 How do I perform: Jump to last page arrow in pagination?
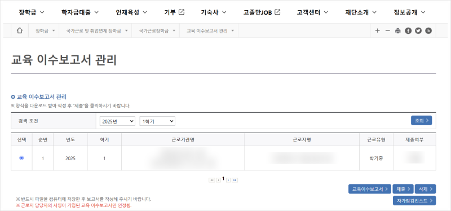coord(235,180)
